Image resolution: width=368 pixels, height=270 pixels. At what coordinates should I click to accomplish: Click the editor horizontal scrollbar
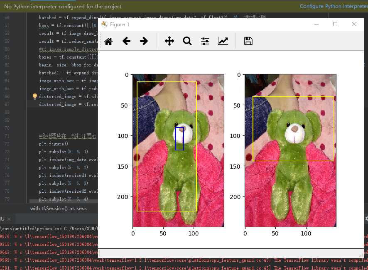pyautogui.click(x=64, y=201)
